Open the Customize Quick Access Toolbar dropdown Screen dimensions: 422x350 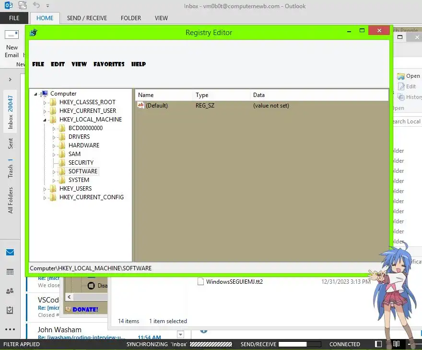coord(47,6)
